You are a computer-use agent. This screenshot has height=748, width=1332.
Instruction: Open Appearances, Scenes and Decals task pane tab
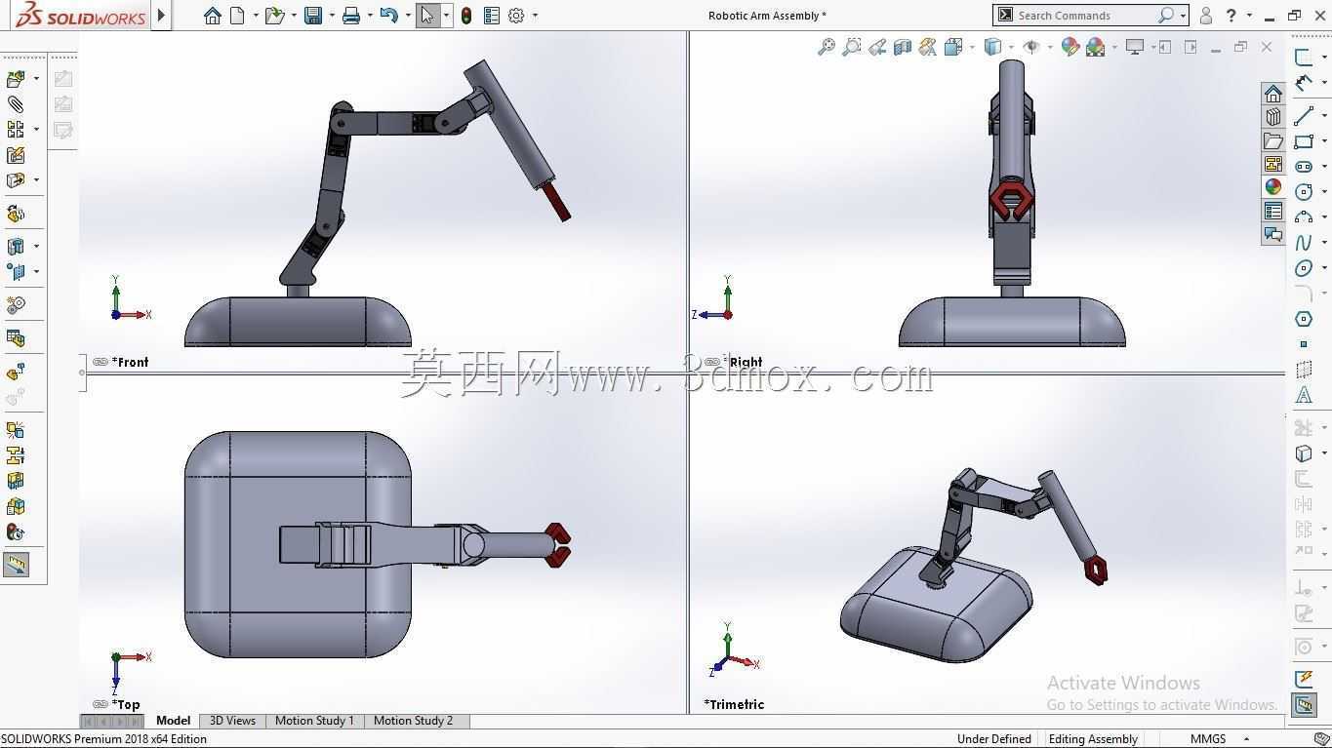[x=1273, y=187]
